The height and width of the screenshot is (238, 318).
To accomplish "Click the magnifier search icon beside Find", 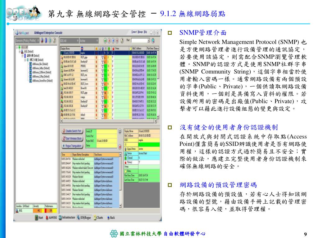I will [153, 41].
